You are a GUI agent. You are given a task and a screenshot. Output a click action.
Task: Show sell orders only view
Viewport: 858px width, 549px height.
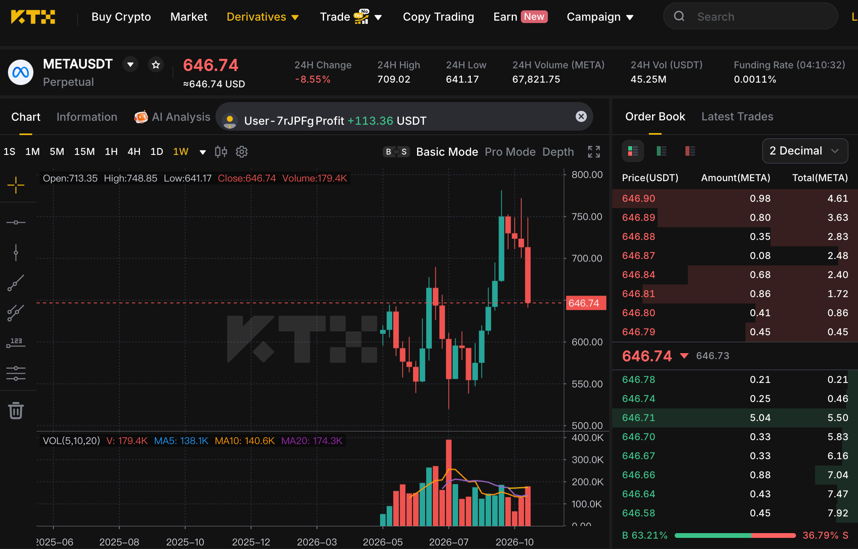[690, 151]
